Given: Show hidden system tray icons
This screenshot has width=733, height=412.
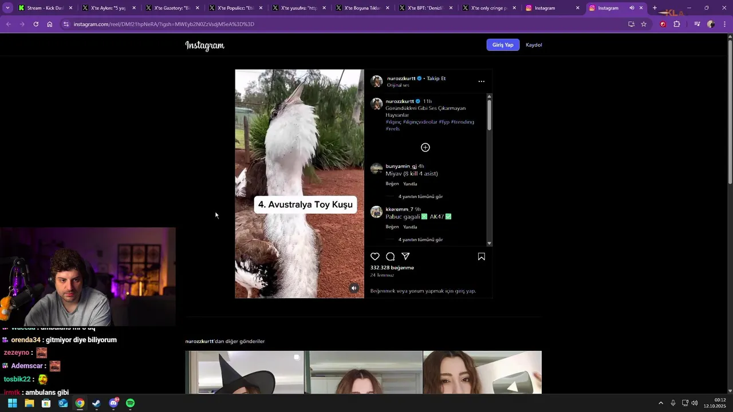Looking at the screenshot, I should point(661,403).
